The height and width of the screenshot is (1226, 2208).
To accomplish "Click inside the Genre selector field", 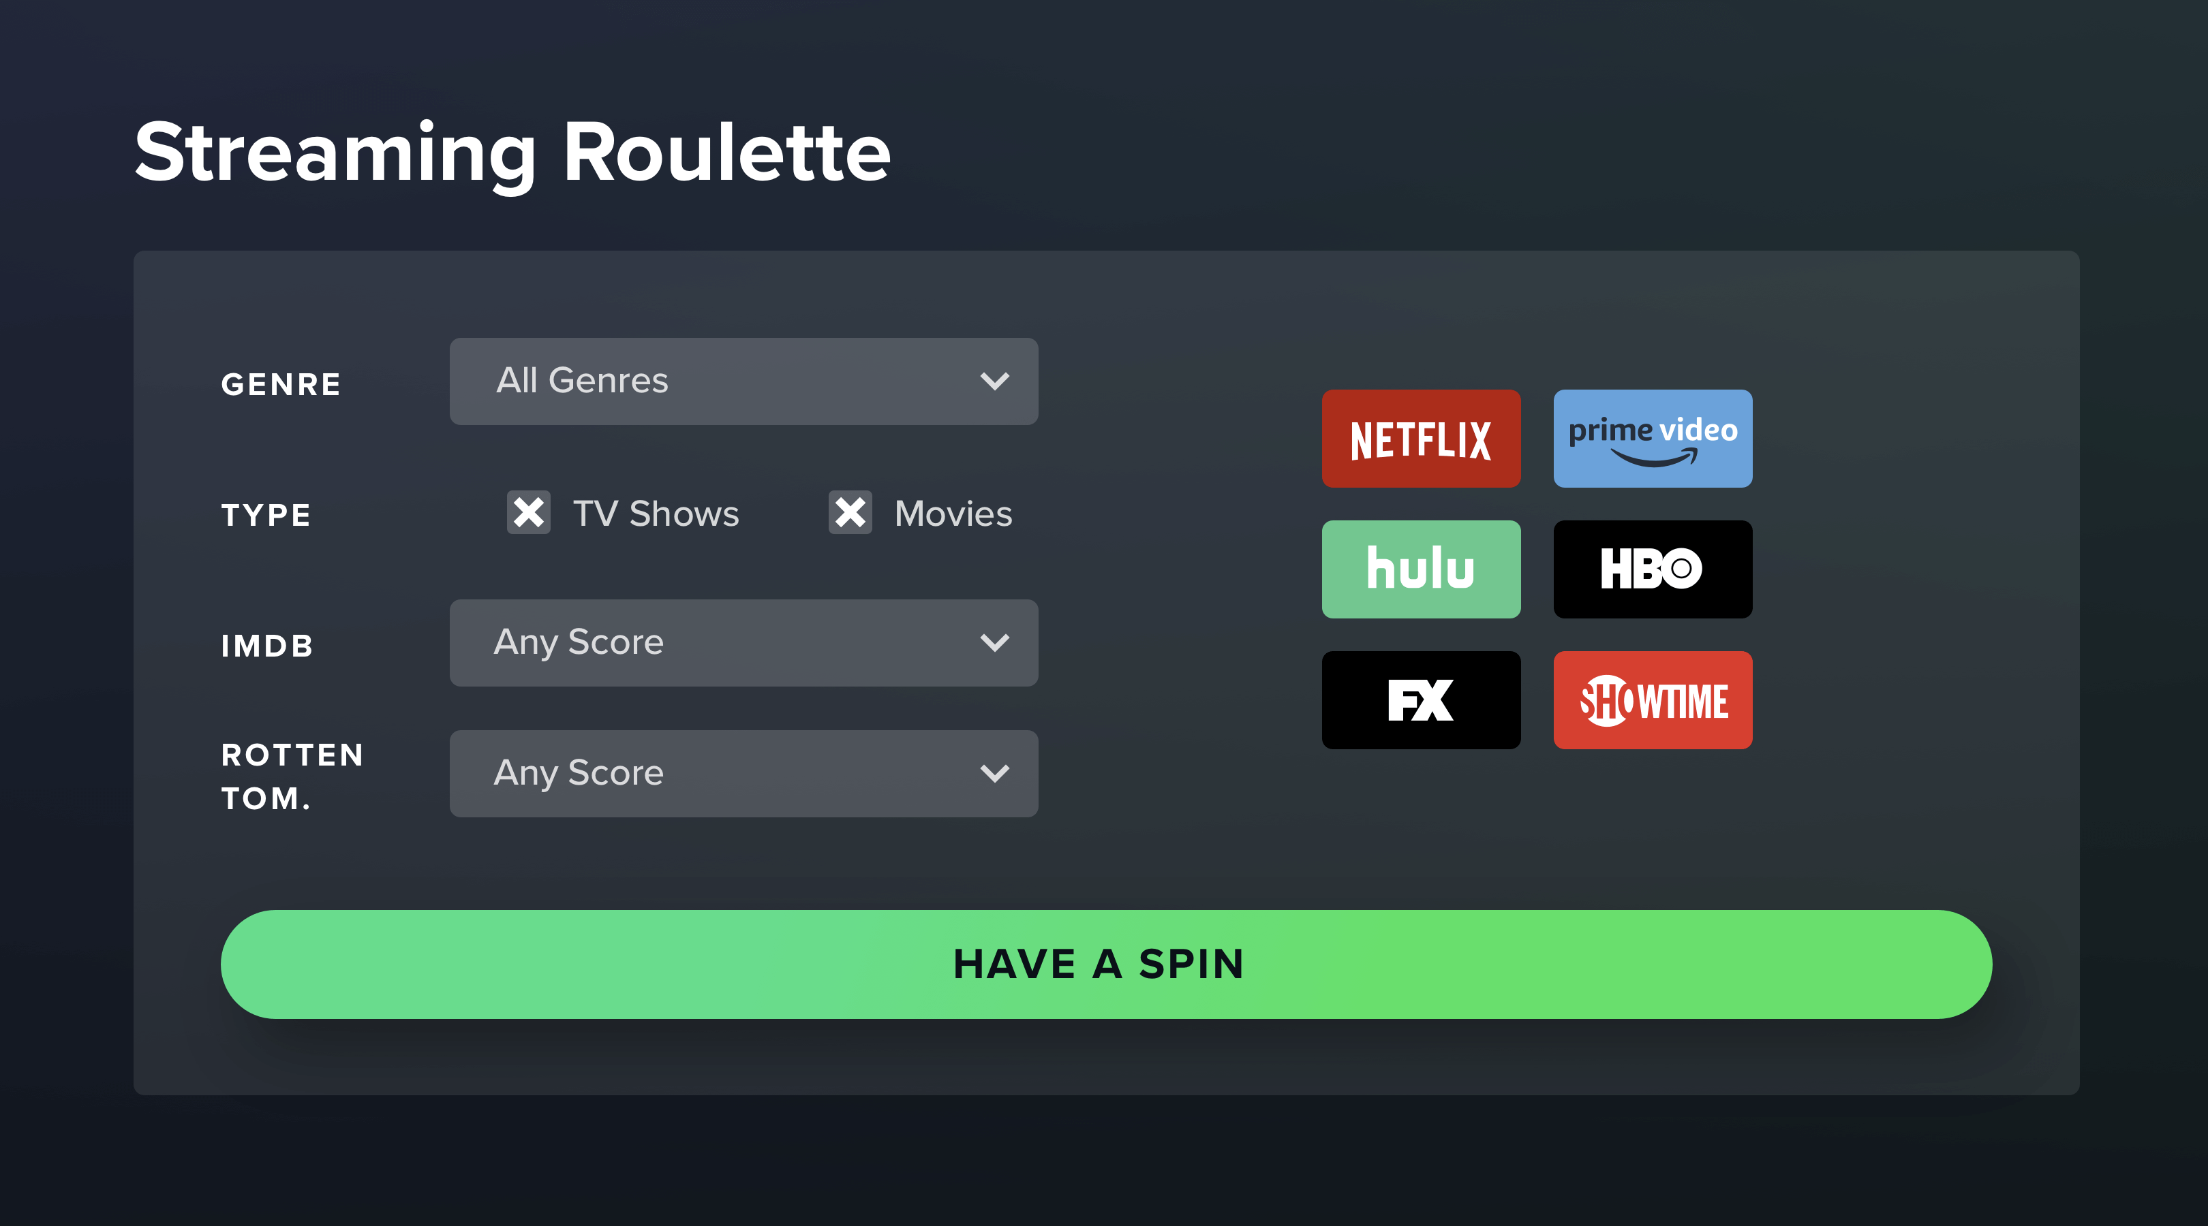I will click(740, 381).
